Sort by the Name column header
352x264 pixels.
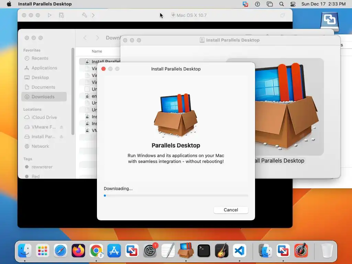tap(97, 52)
